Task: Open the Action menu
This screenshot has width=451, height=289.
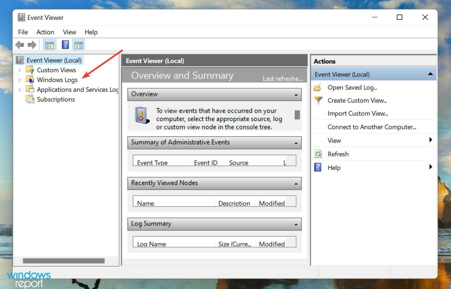Action: 45,32
